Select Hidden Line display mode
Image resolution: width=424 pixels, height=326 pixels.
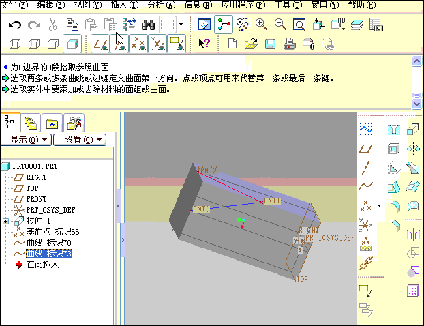pyautogui.click(x=34, y=44)
